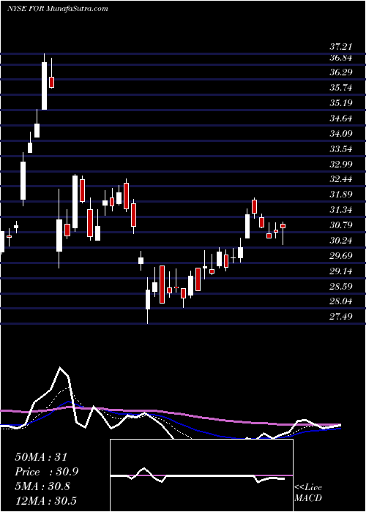
Task: Click the NYSE FOR MunafaSutra.com chart title
Action: tap(58, 8)
